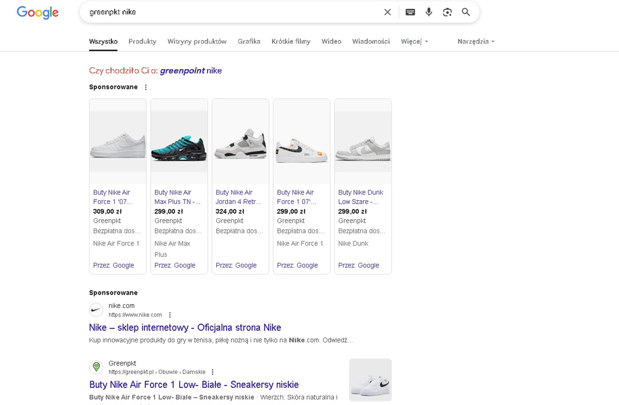Switch to the Wideo tab

331,42
